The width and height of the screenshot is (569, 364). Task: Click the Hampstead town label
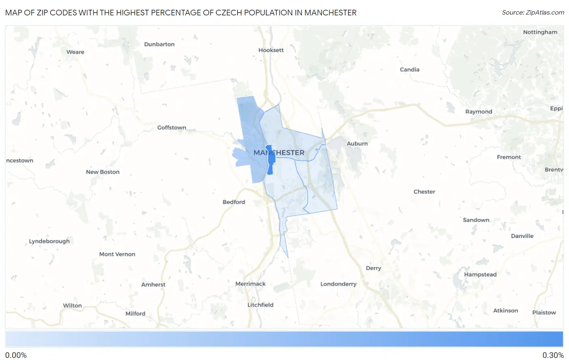[480, 275]
